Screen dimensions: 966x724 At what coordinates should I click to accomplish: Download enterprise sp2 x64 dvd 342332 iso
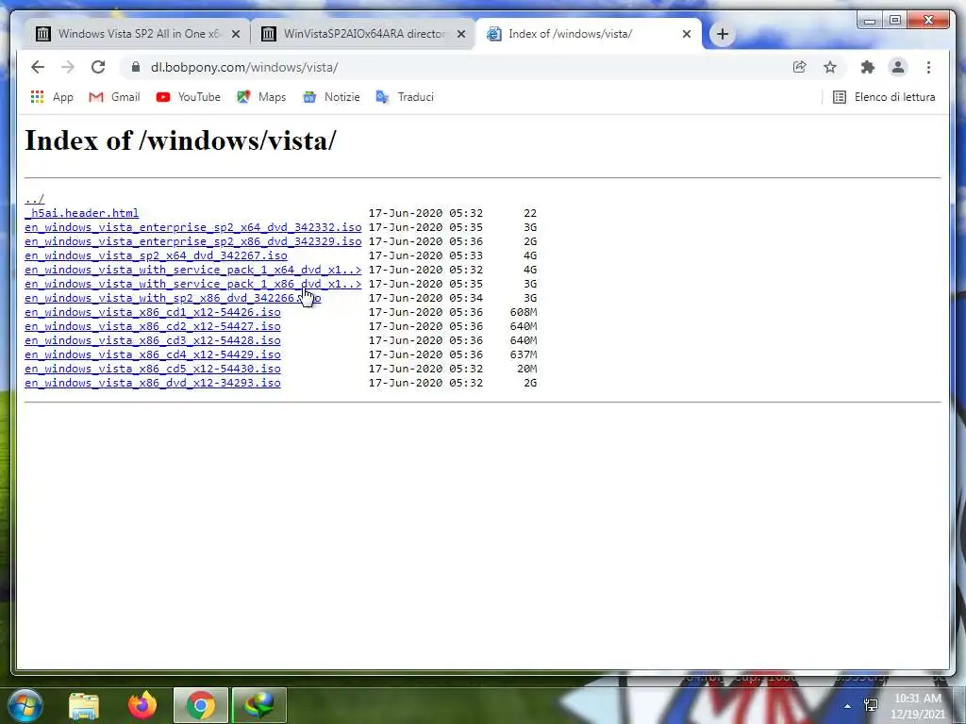(192, 227)
